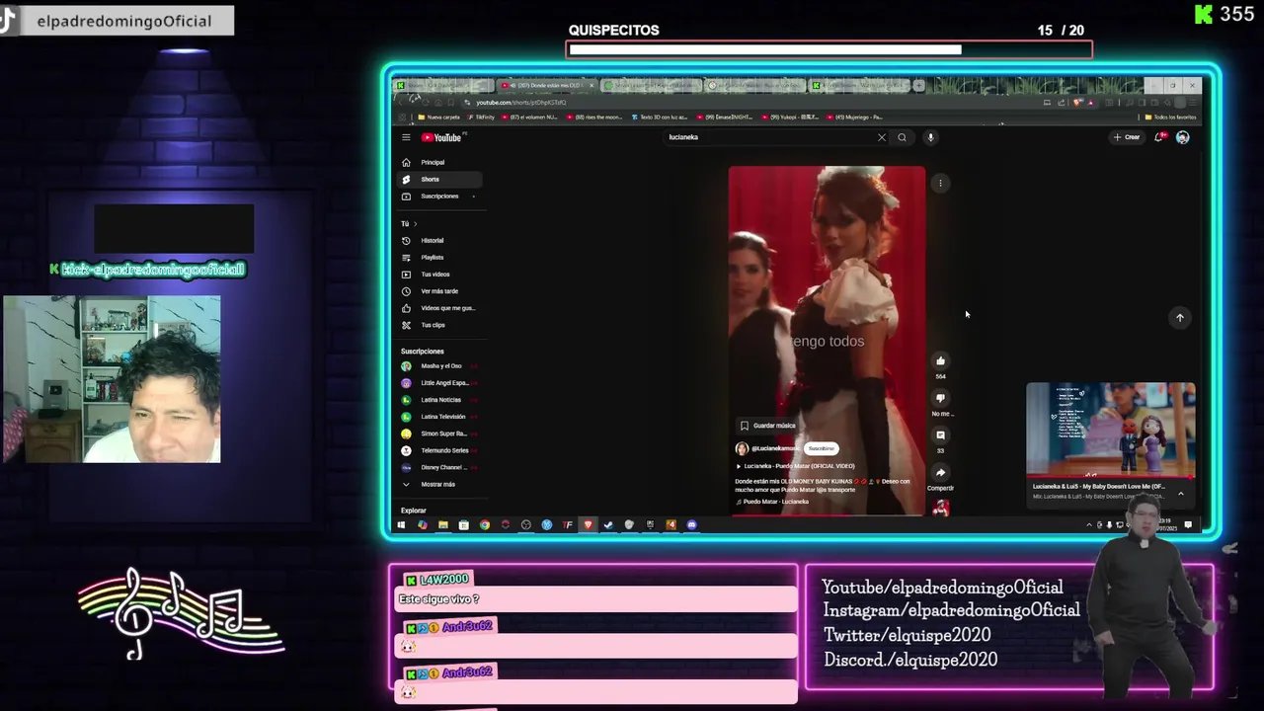Open the Windows Start button
Viewport: 1264px width, 711px height.
pyautogui.click(x=401, y=525)
